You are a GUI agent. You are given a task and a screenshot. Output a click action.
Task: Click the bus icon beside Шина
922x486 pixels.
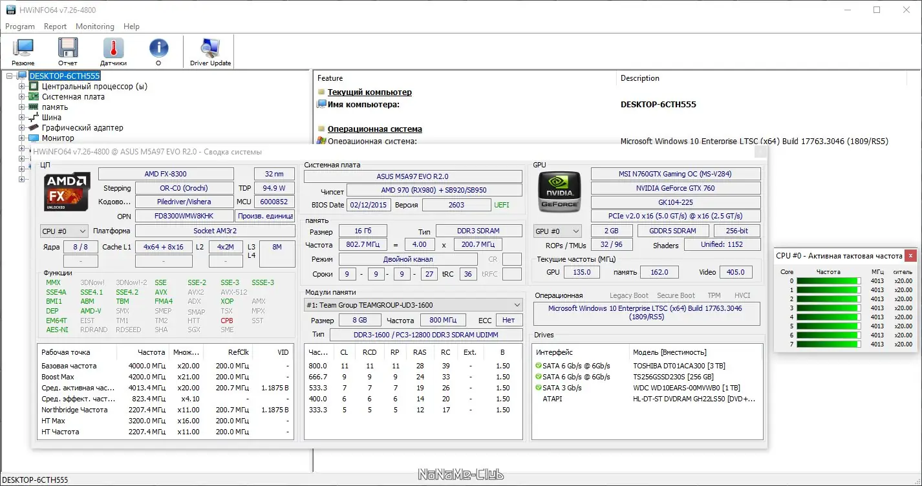[34, 118]
